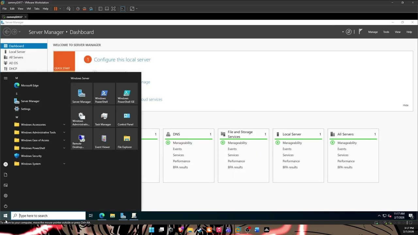
Task: Expand the Windows Accessories folder
Action: tap(40, 125)
